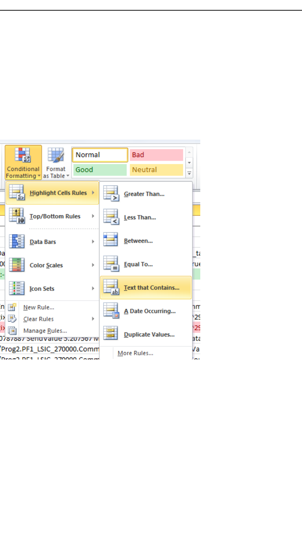This screenshot has height=535, width=302.
Task: Click the Equal To icon
Action: pos(111,264)
